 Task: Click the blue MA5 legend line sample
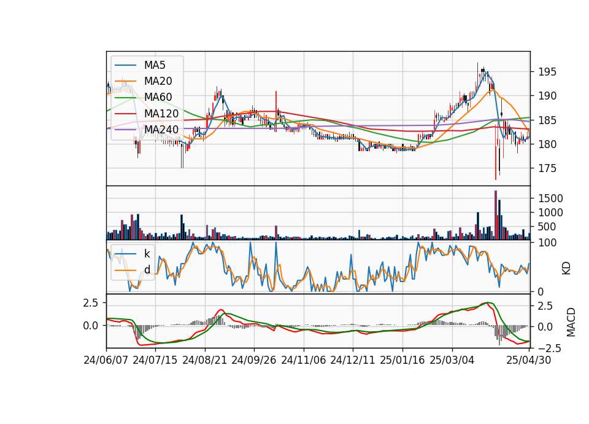125,65
